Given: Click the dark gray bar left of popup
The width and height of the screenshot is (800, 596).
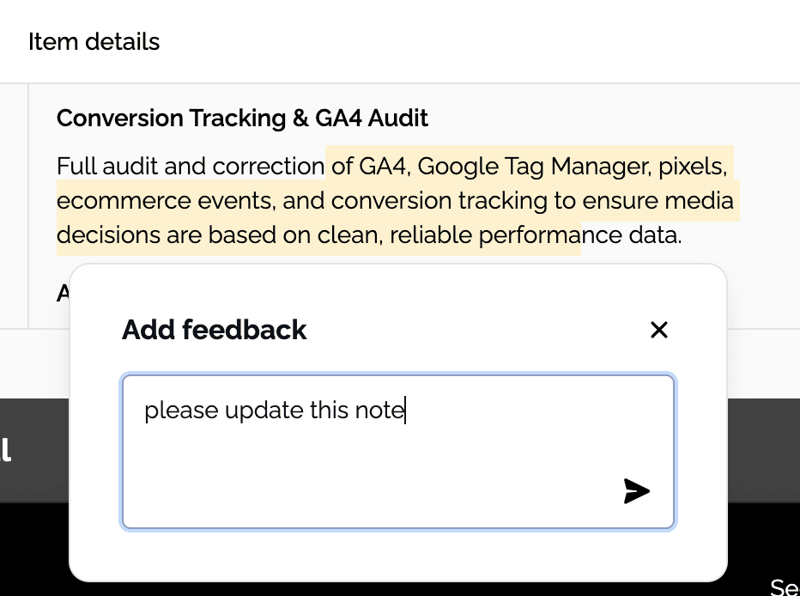Looking at the screenshot, I should [34, 450].
